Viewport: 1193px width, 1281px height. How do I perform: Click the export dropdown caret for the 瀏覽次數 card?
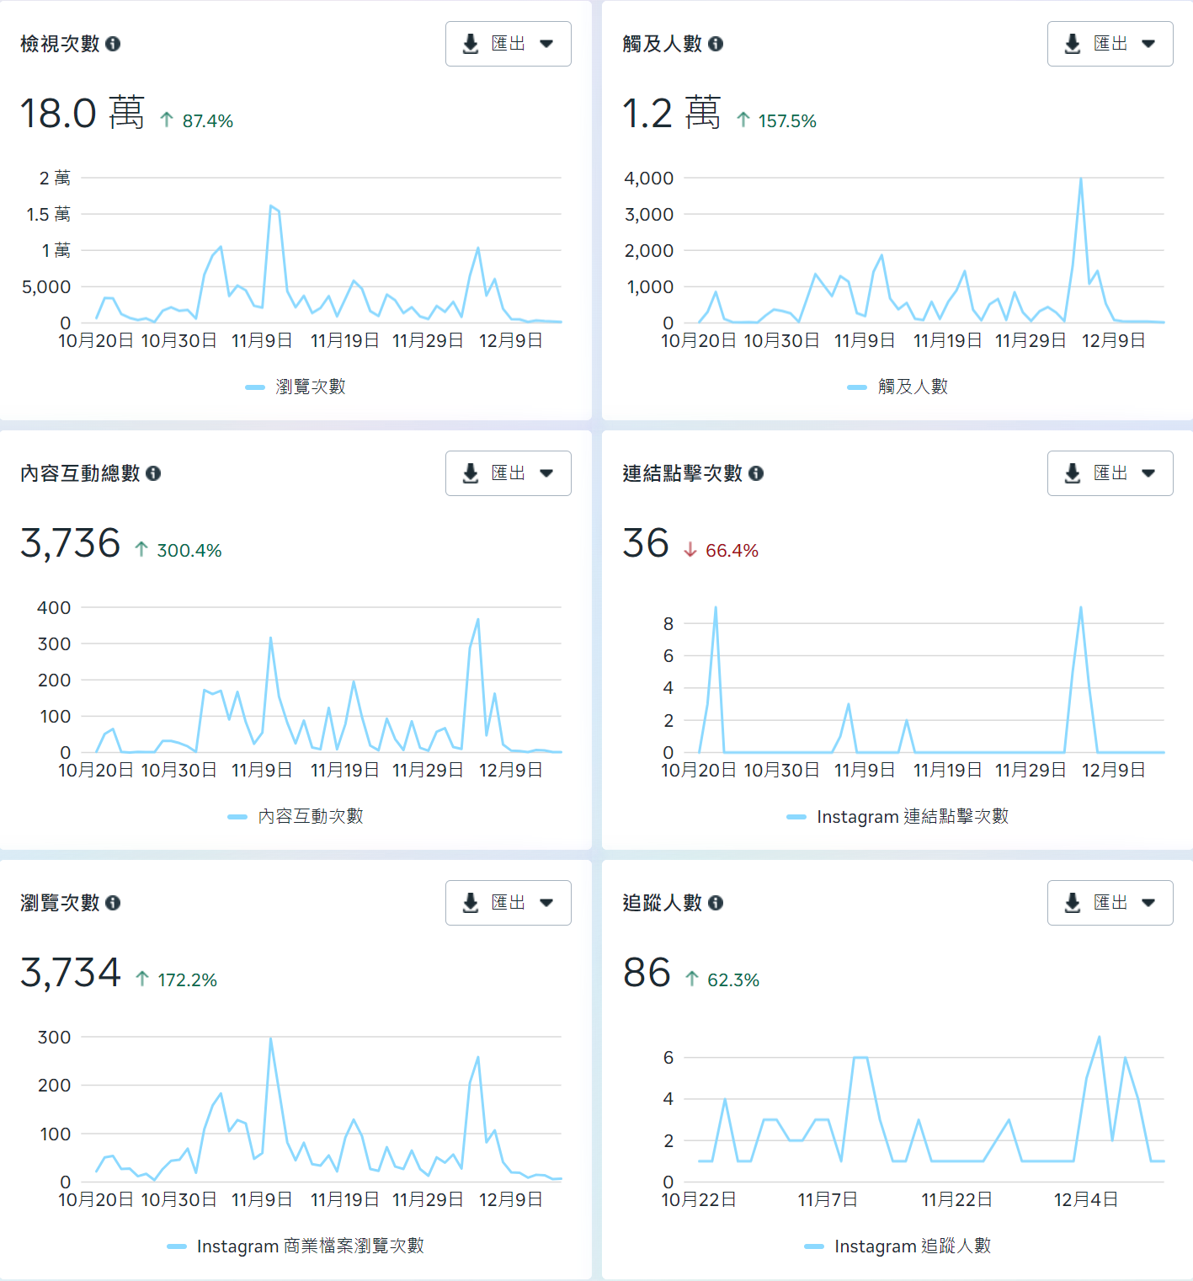click(546, 903)
